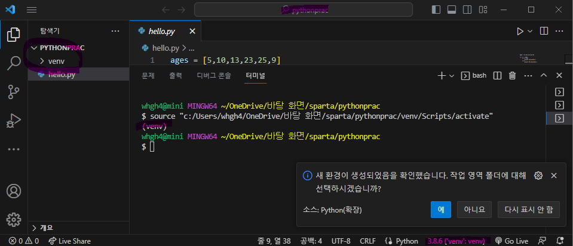Select the first terminal in the list
The image size is (573, 246).
point(559,91)
